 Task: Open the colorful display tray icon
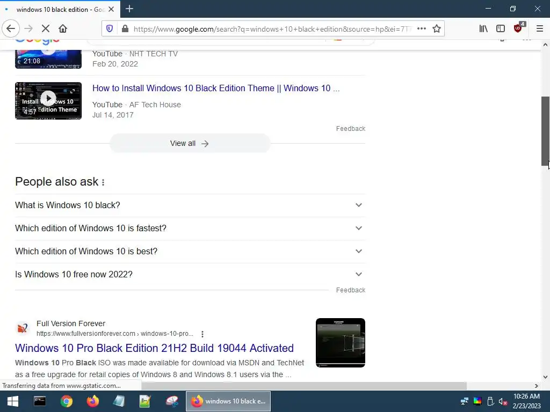[477, 401]
